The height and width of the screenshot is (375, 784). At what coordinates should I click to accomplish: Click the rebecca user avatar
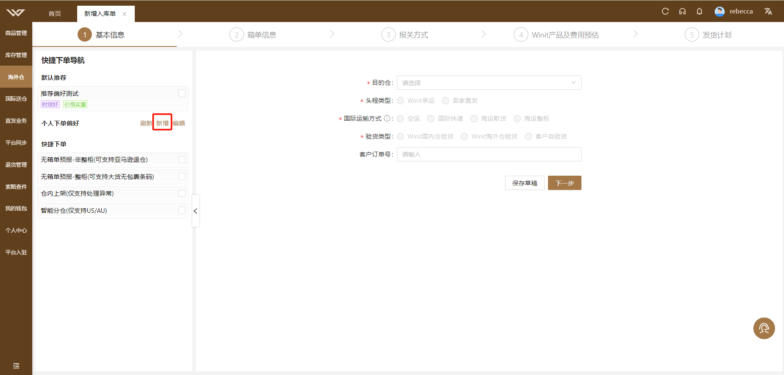(719, 11)
